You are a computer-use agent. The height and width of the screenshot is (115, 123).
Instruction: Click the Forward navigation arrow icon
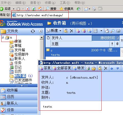[18, 9]
